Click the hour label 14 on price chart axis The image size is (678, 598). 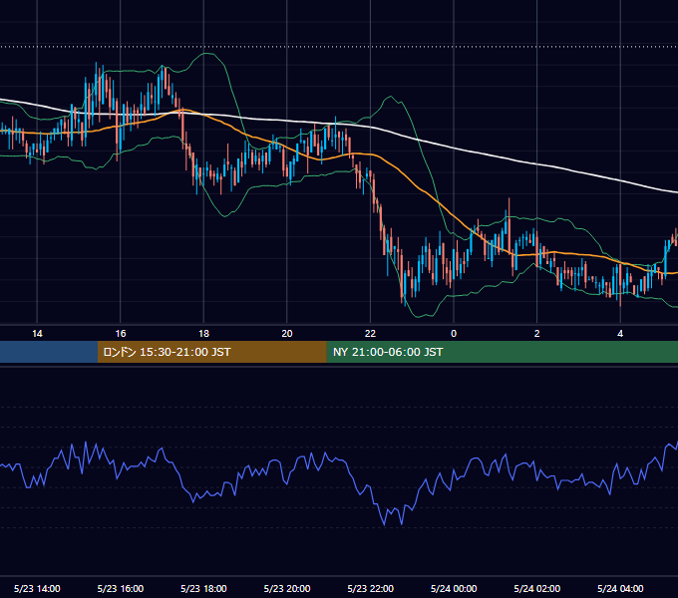tap(37, 334)
